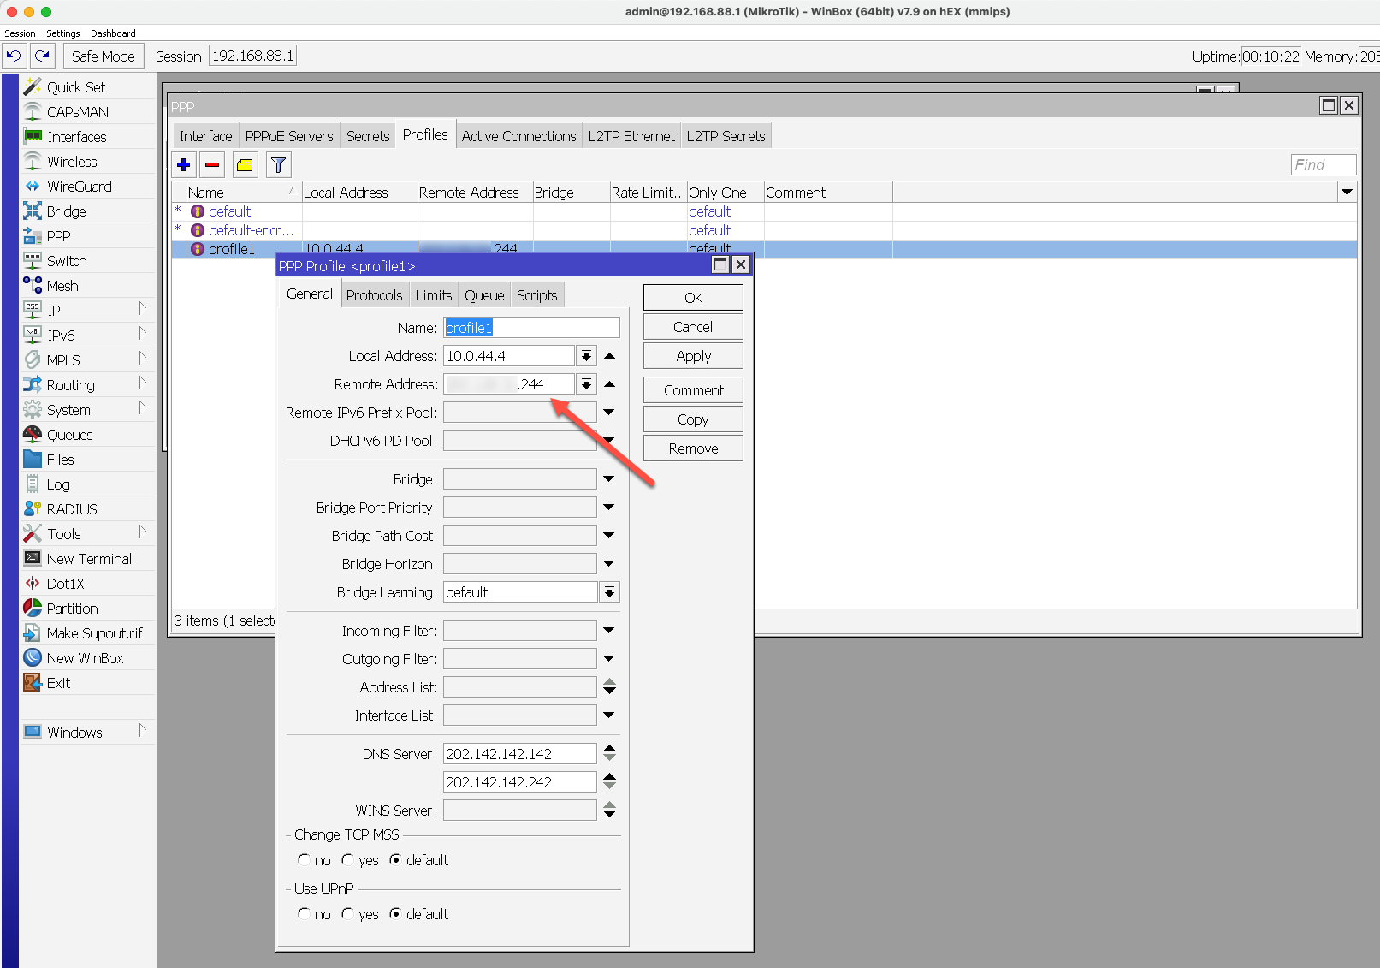Select WireGuard in the sidebar

(80, 186)
